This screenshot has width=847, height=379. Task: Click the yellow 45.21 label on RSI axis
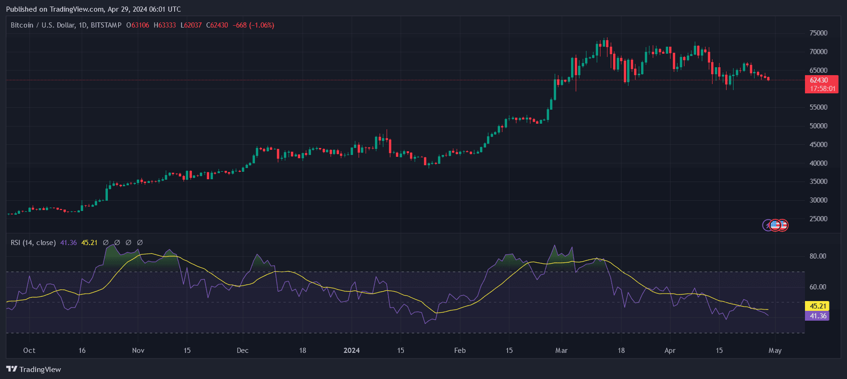[818, 306]
